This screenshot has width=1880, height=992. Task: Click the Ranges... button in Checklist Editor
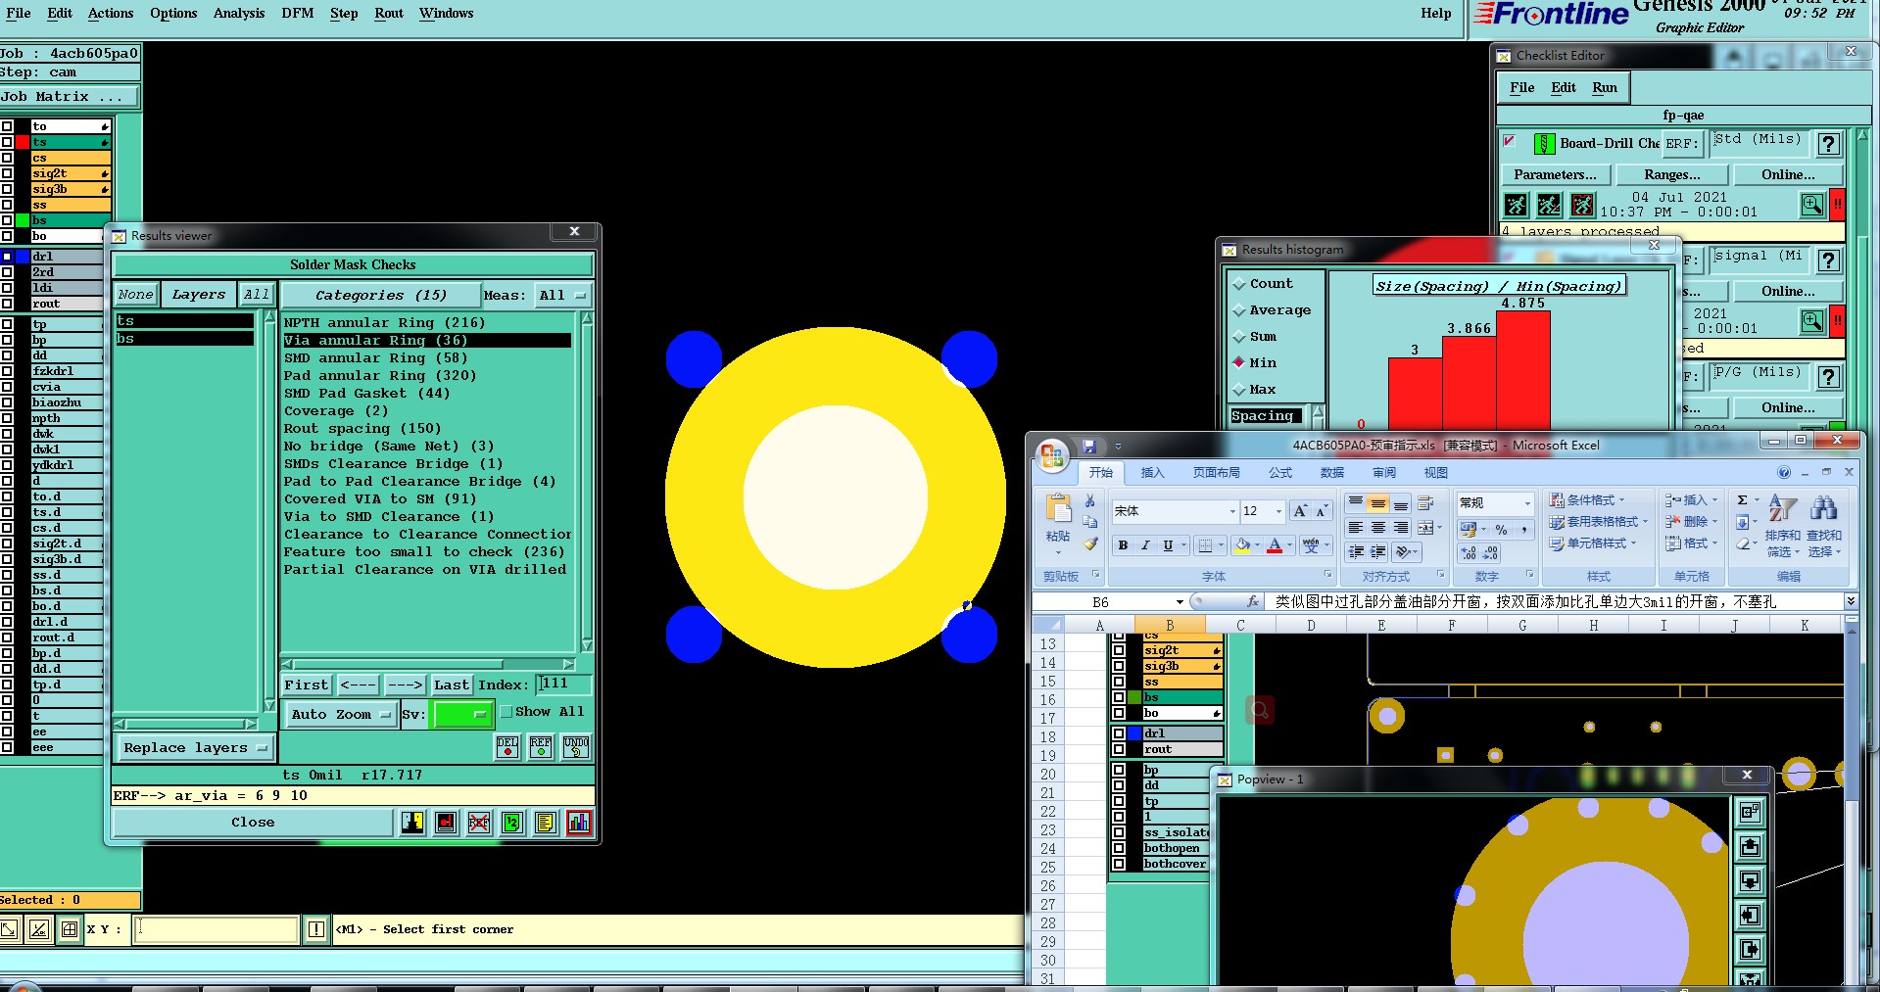coord(1672,175)
